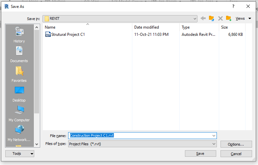Screen dimensions: 258x165
Task: Open the History places shortcut
Action: point(19,34)
